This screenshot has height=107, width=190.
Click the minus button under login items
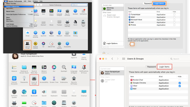132,44
